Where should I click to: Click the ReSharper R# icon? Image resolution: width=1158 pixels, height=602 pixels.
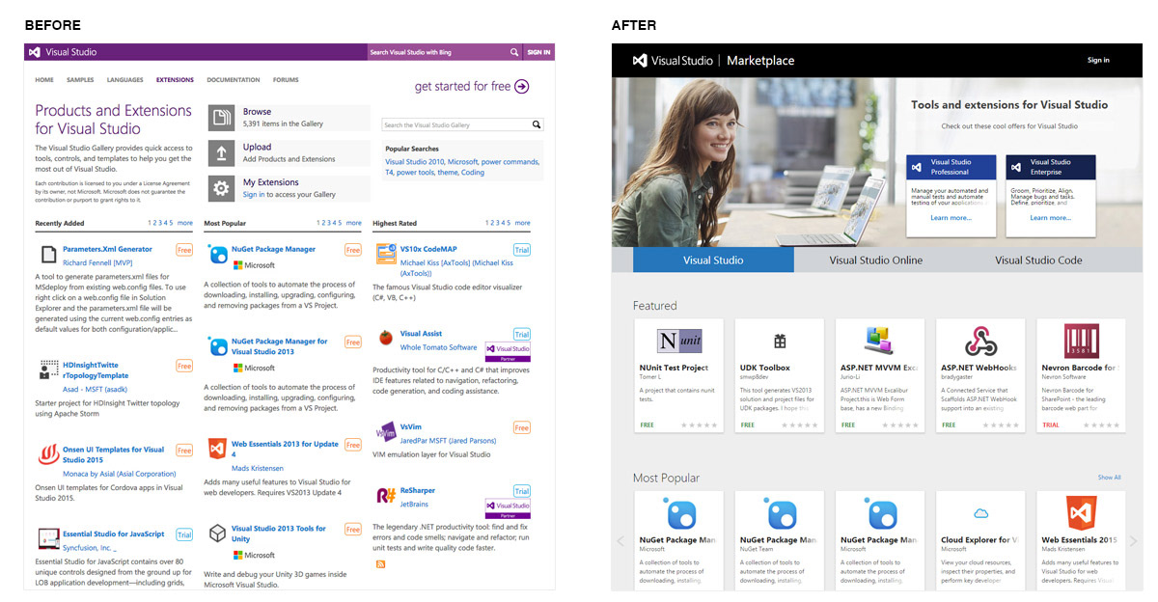[386, 496]
